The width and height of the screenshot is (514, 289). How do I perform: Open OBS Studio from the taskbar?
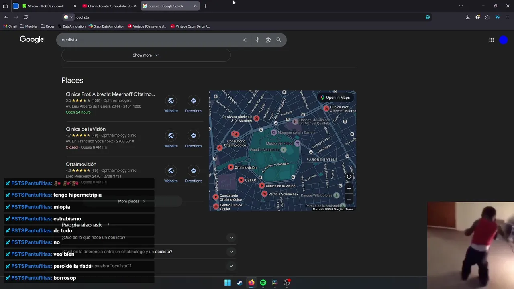(x=287, y=283)
